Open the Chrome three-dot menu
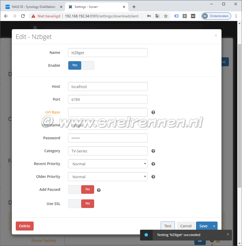The height and width of the screenshot is (246, 242). [x=236, y=16]
